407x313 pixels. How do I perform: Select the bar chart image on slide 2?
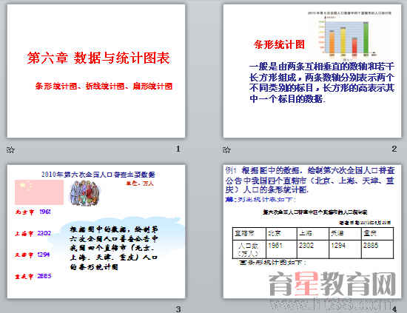coord(349,34)
